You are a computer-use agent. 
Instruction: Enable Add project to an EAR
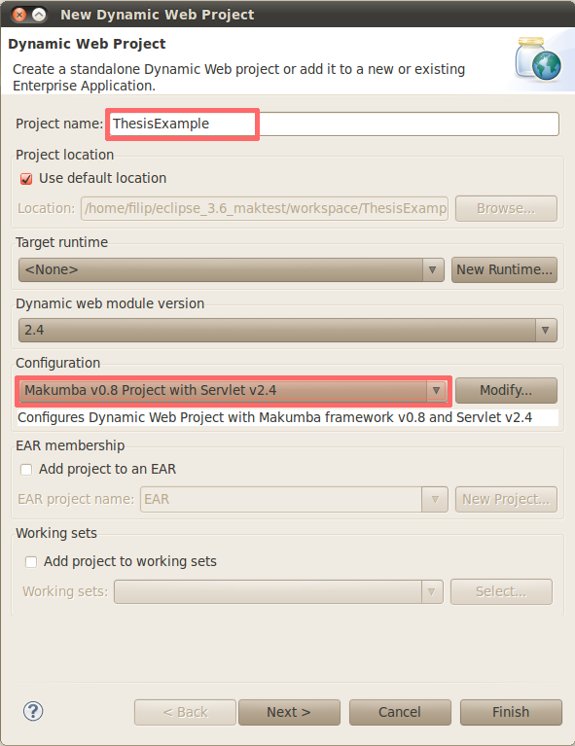point(26,470)
